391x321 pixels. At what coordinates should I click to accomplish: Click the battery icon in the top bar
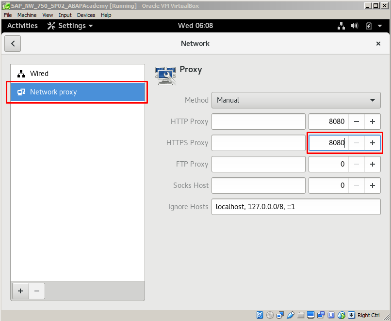369,26
